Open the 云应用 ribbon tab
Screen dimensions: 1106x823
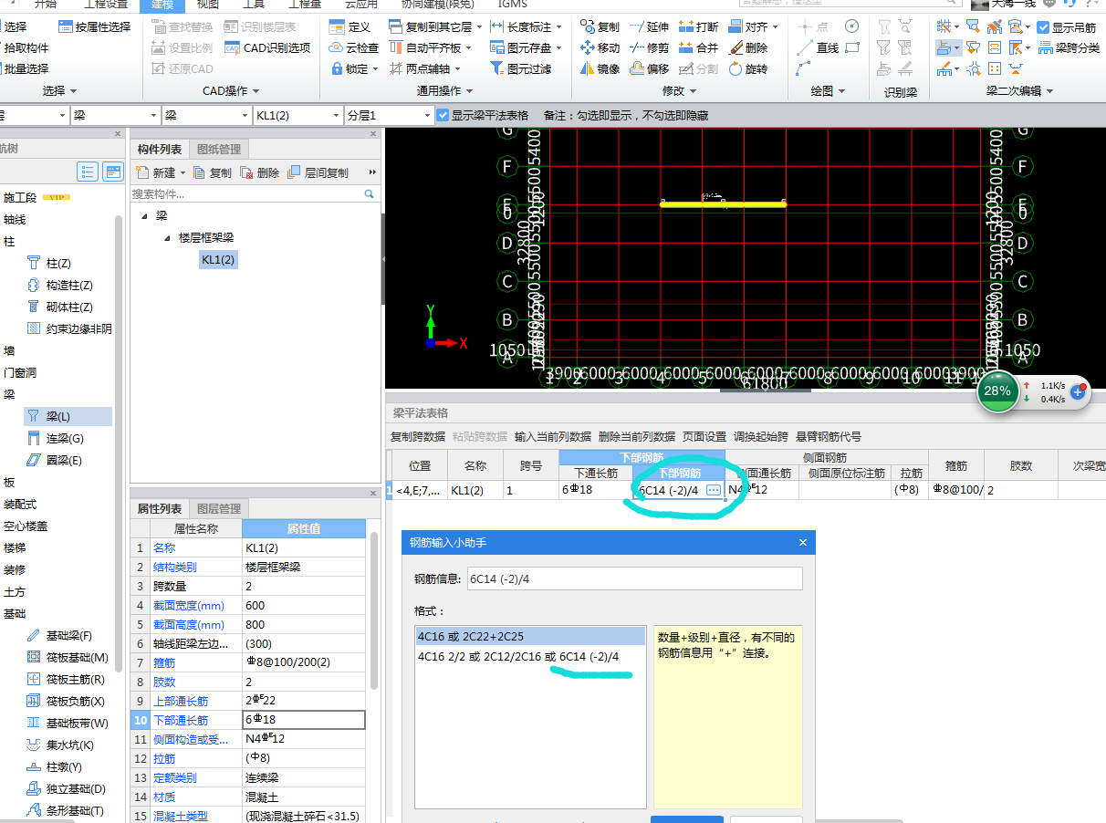pyautogui.click(x=361, y=5)
